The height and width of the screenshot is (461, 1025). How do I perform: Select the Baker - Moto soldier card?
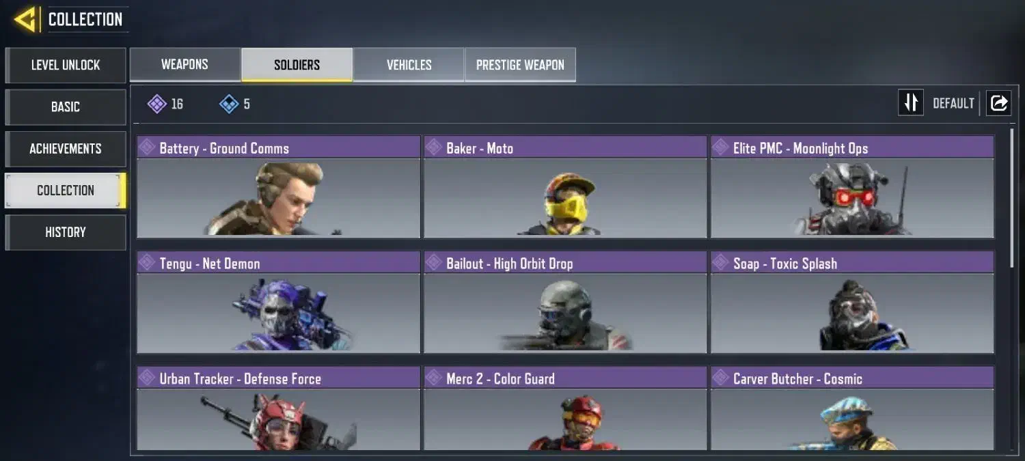(565, 187)
